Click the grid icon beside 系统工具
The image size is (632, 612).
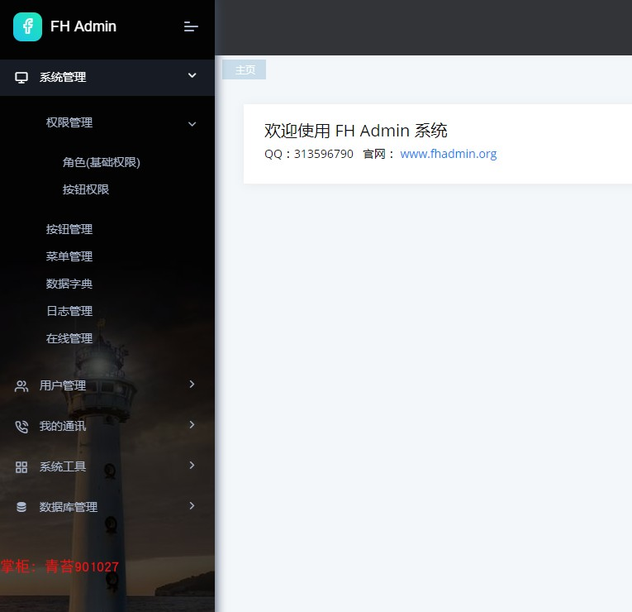point(21,467)
